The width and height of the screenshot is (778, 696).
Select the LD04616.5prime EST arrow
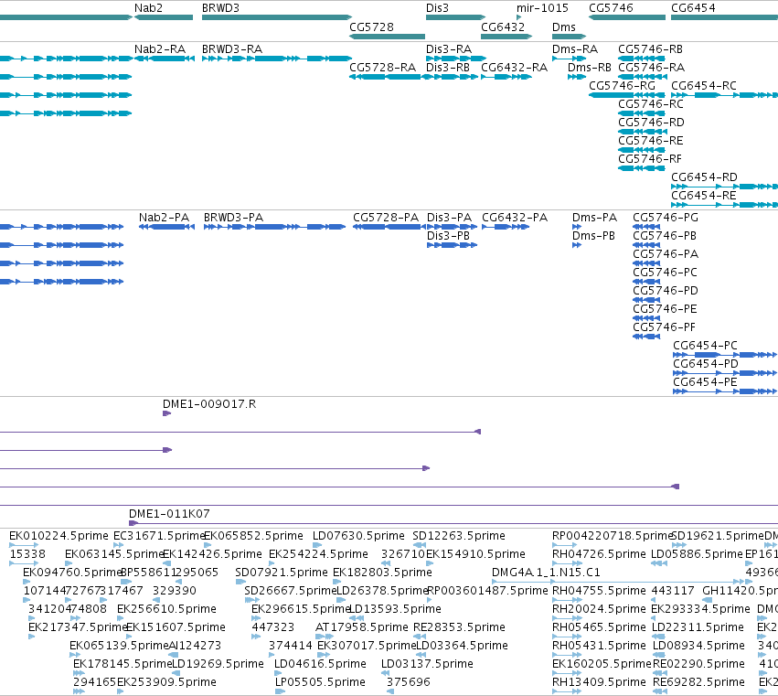pyautogui.click(x=278, y=674)
